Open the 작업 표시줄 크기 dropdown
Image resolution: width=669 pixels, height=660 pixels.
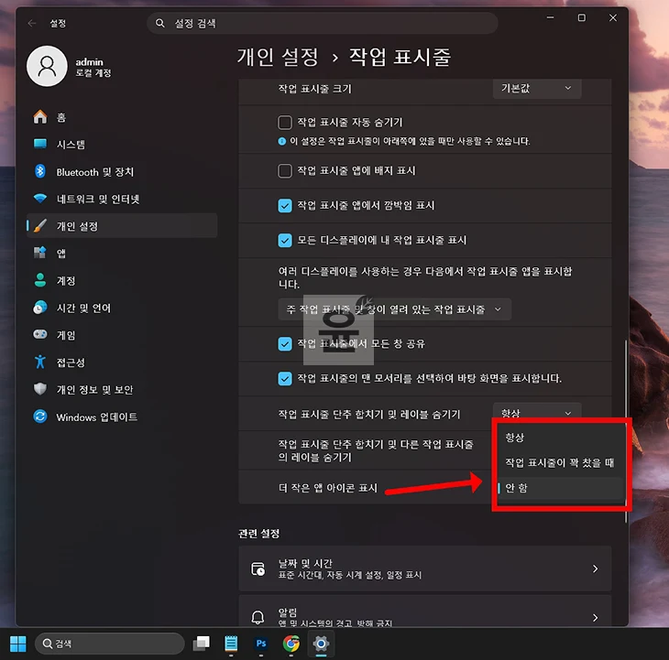point(537,88)
